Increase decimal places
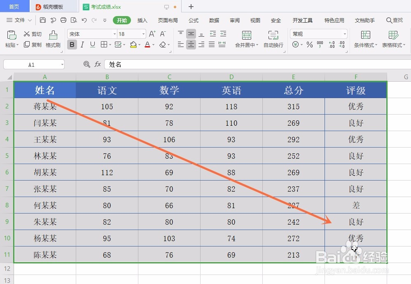 332,45
